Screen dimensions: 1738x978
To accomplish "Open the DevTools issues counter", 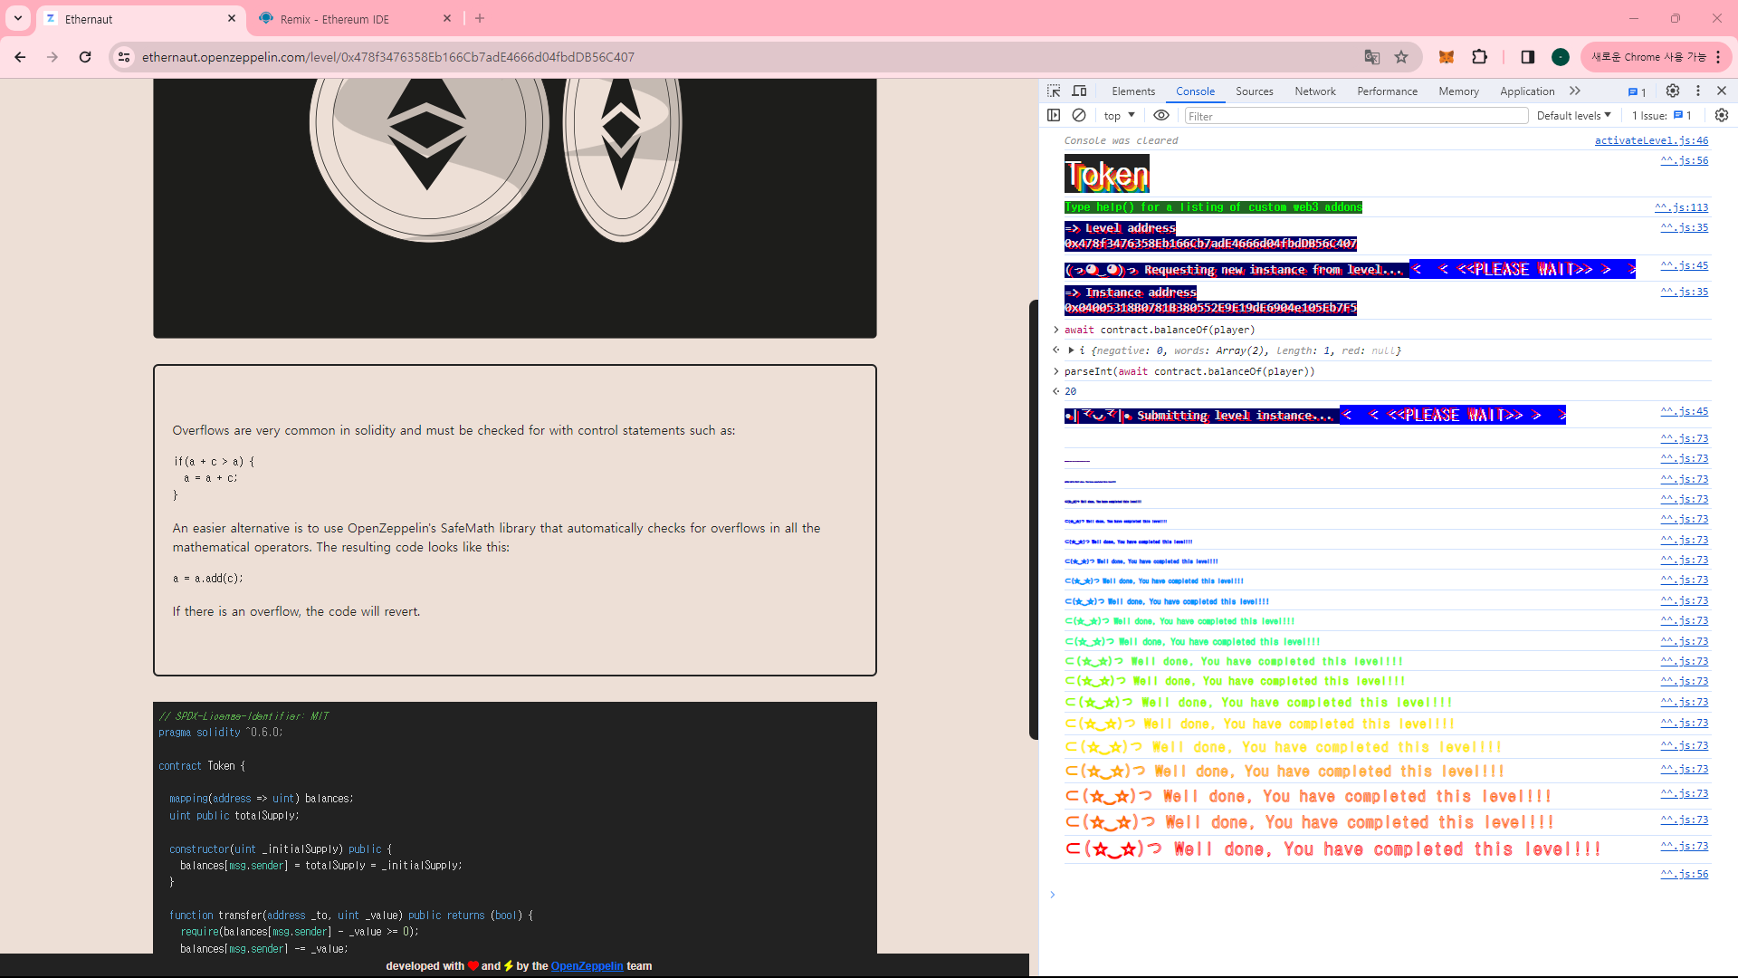I will click(1637, 91).
